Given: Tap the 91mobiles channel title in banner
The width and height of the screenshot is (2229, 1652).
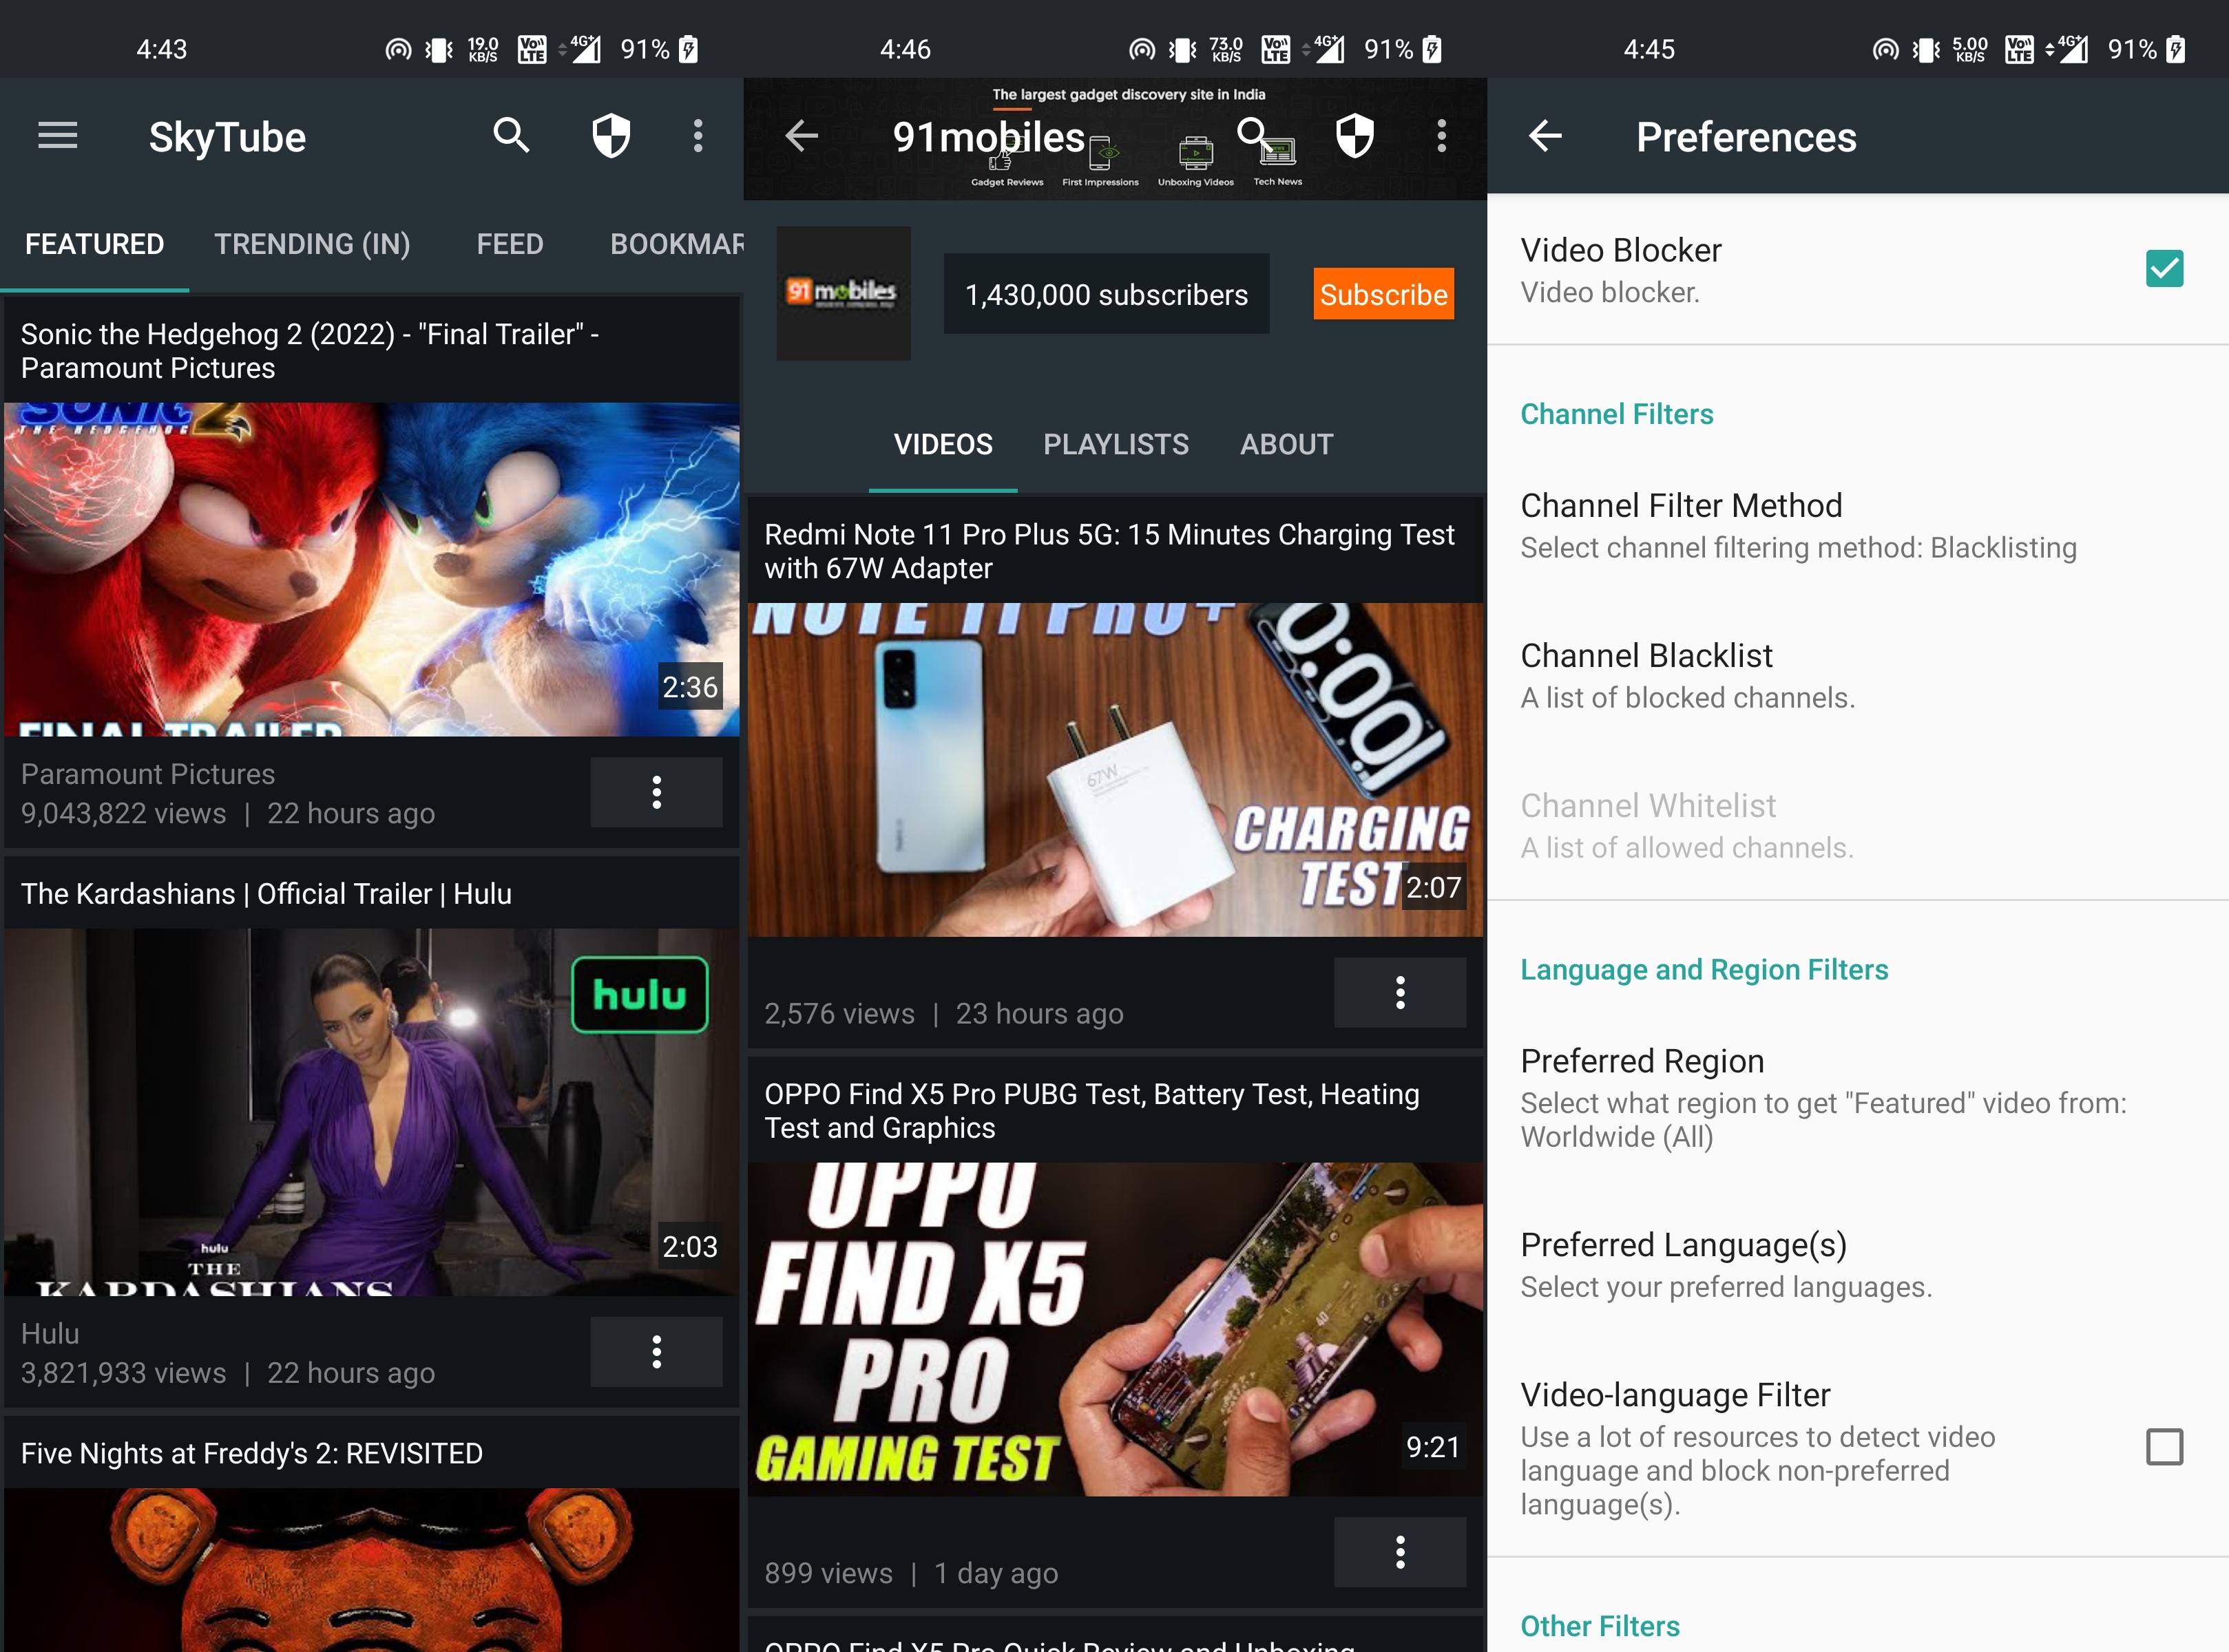Looking at the screenshot, I should [x=988, y=137].
